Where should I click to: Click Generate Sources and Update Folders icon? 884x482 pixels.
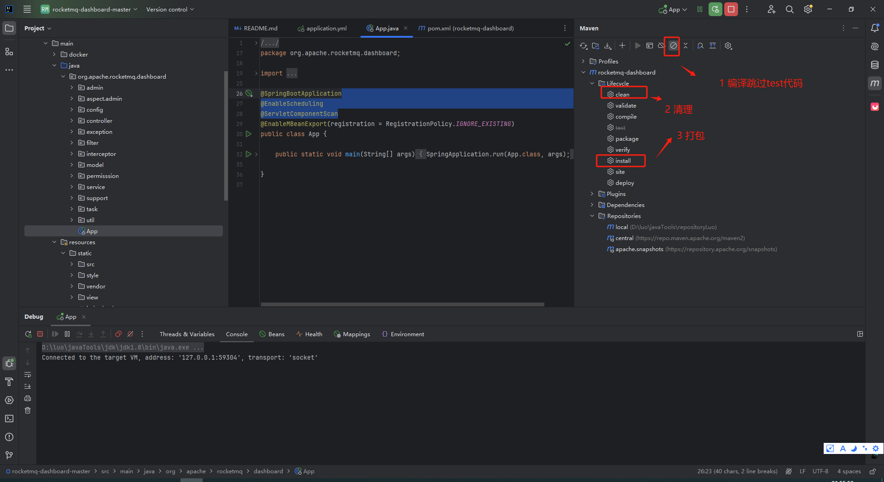(x=596, y=46)
